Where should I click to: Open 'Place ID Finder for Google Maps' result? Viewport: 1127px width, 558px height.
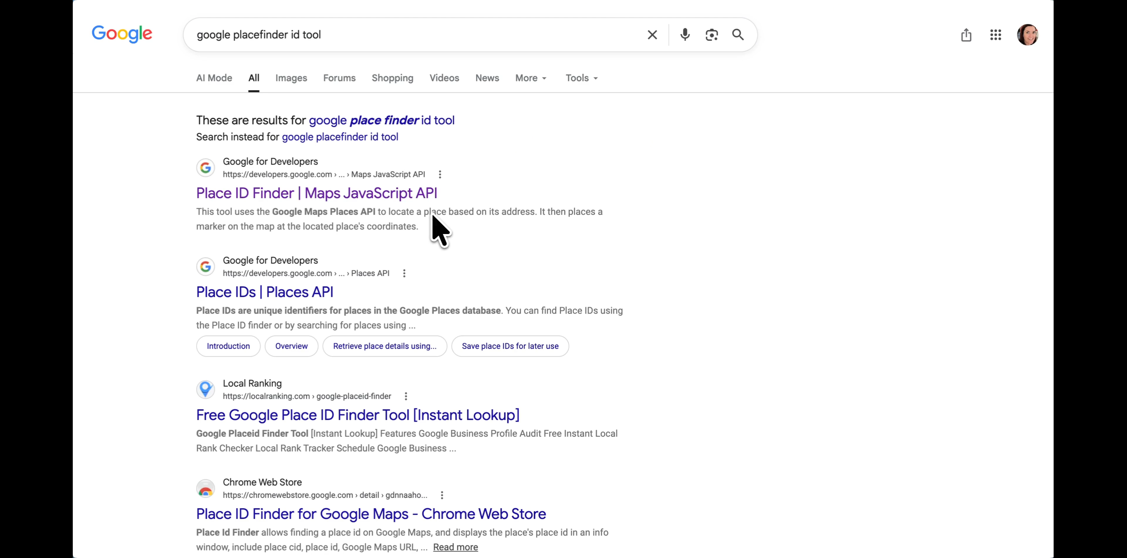coord(371,514)
